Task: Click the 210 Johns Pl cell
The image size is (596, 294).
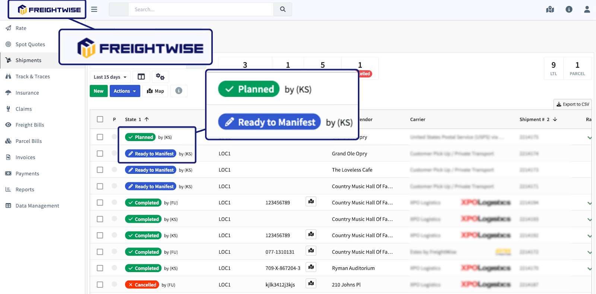Action: click(346, 285)
